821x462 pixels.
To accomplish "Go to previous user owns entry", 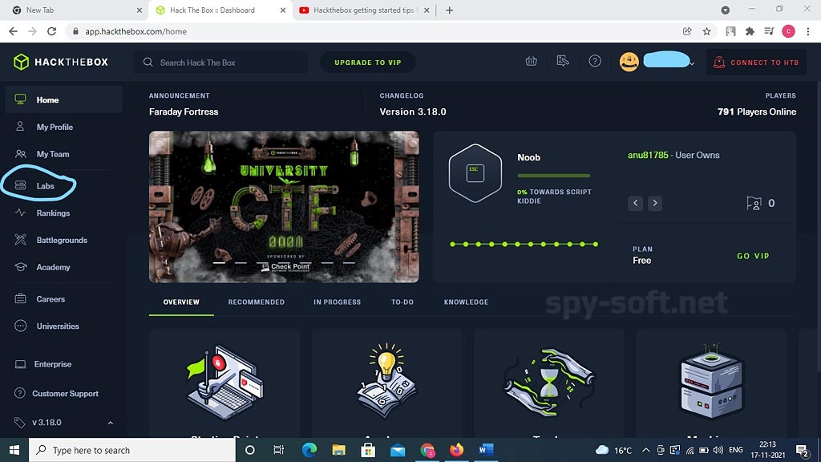I will click(x=635, y=203).
